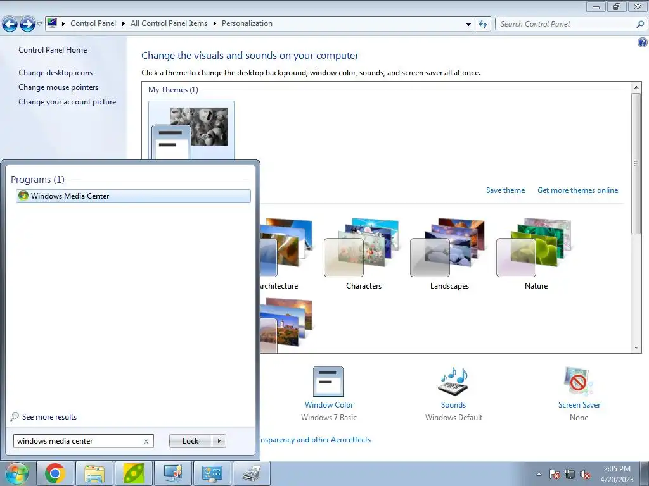Click Get more themes online
Screen dimensions: 649x486
(577, 190)
